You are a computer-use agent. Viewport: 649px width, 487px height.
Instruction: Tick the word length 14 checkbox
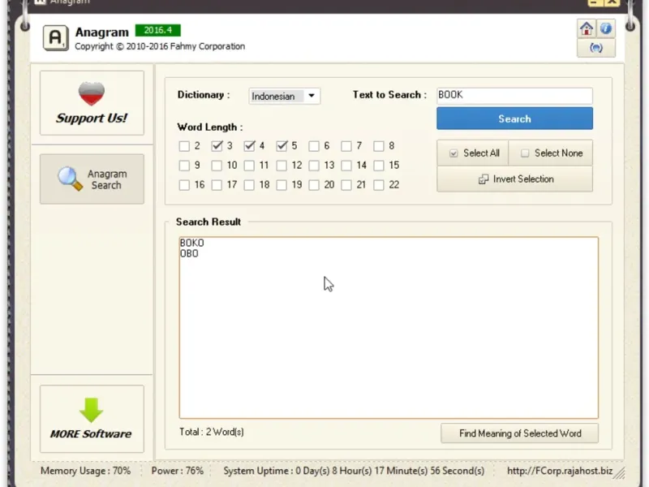coord(346,166)
